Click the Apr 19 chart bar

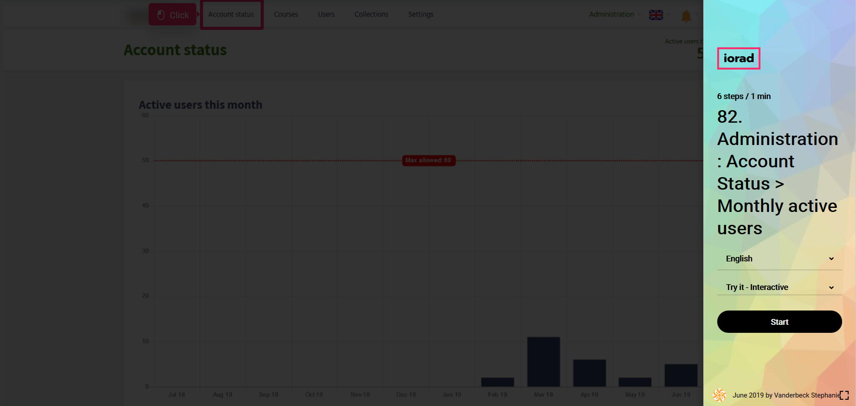point(589,373)
